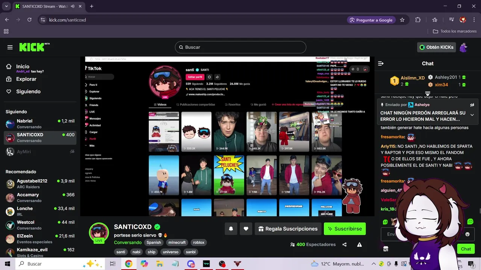Select the minecraft tag
This screenshot has height=270, width=481.
[x=177, y=242]
